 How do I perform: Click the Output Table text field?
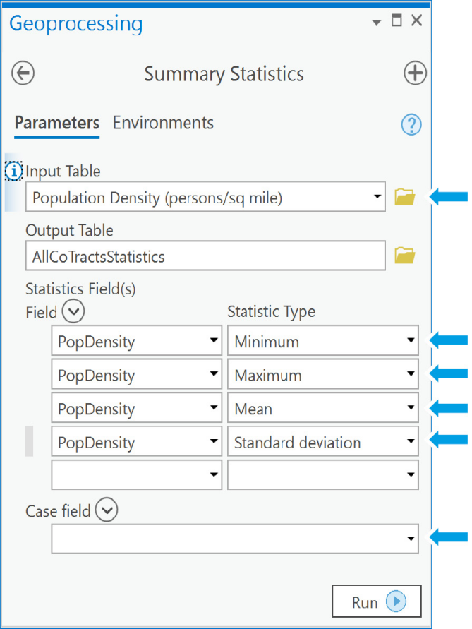[x=206, y=256]
